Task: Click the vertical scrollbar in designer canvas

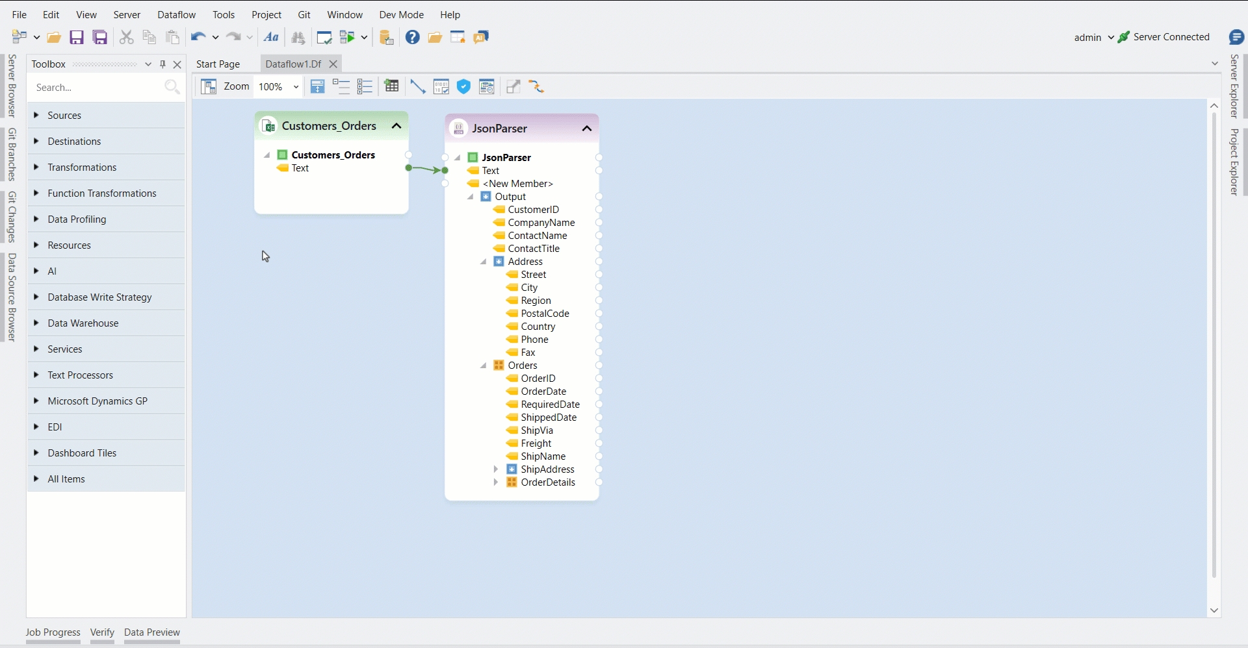Action: click(x=1214, y=344)
